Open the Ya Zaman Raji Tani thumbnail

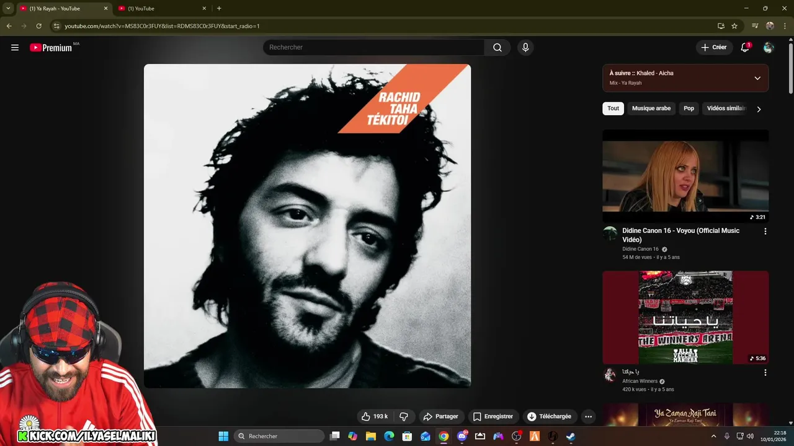click(x=685, y=415)
